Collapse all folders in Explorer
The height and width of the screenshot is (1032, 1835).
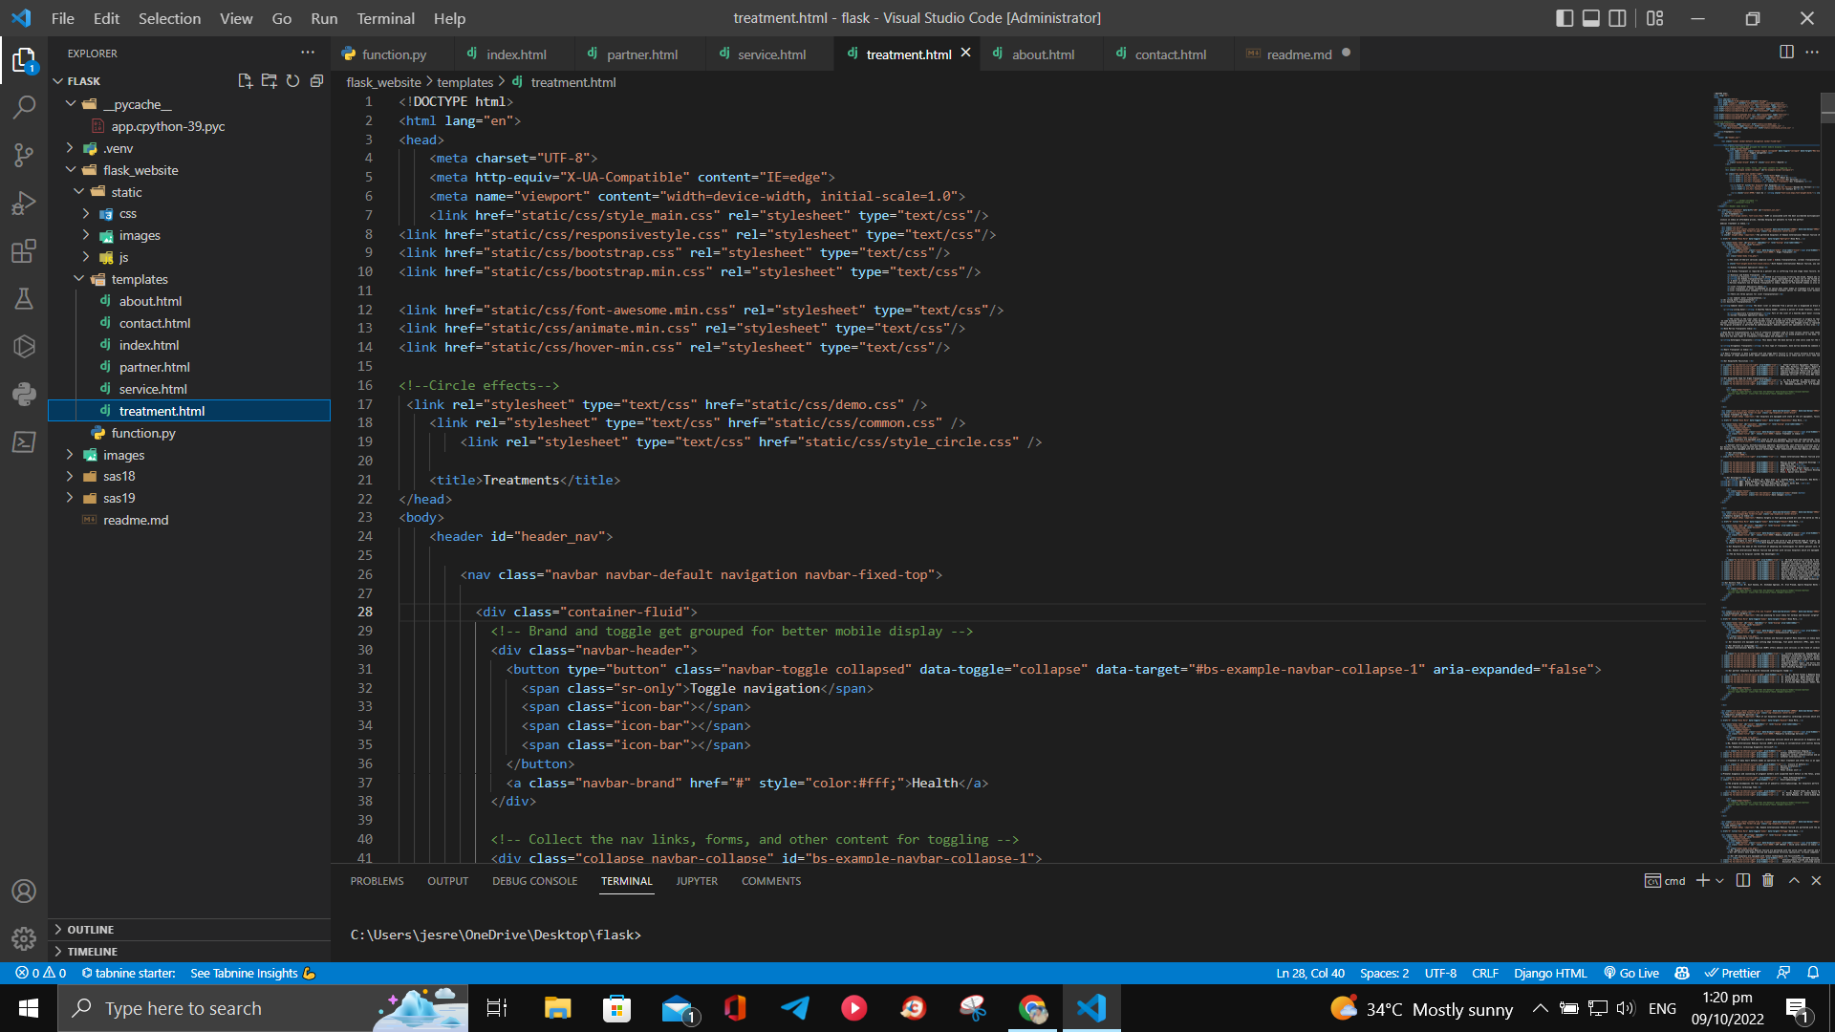point(316,81)
